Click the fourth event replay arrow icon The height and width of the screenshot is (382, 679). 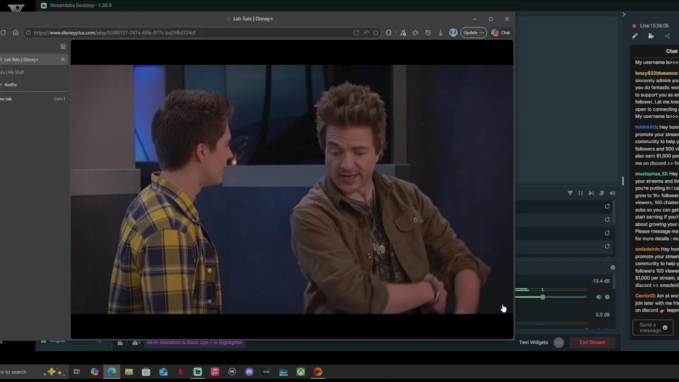click(607, 246)
